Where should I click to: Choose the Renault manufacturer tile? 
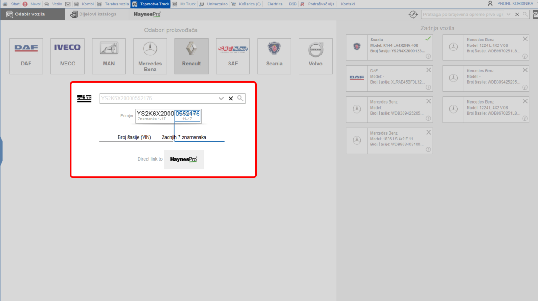click(x=191, y=56)
